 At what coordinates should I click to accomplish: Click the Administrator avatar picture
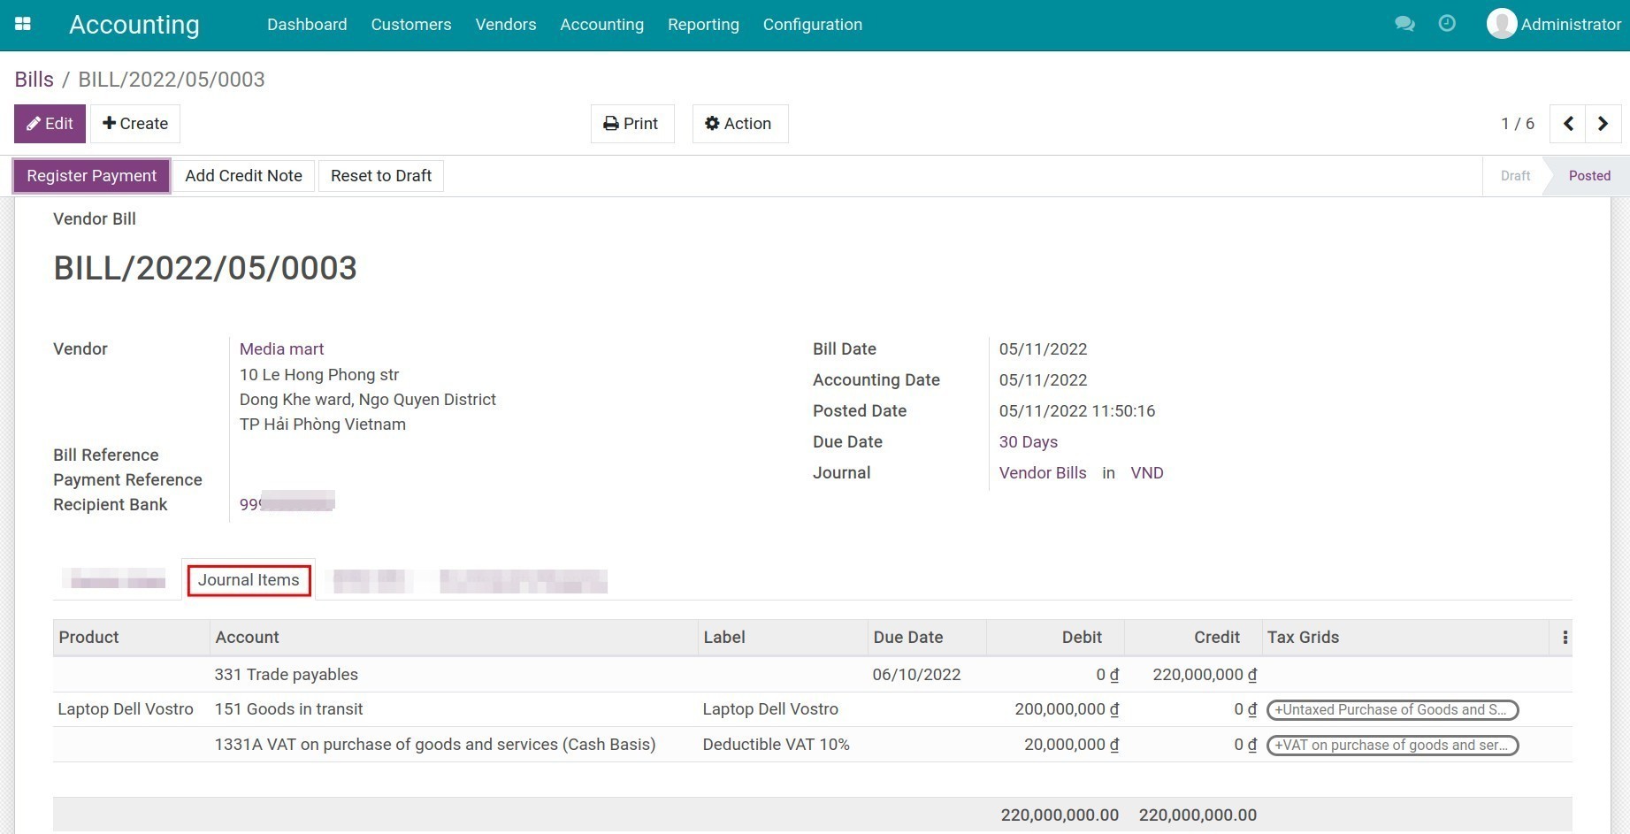(x=1501, y=24)
